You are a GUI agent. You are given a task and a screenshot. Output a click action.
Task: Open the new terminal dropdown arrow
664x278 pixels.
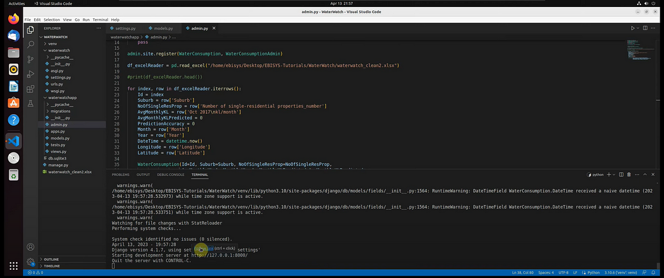(614, 174)
